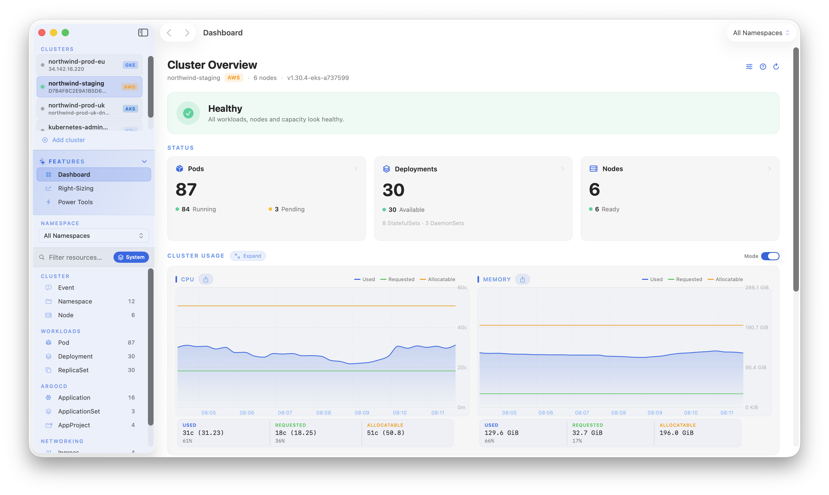The height and width of the screenshot is (495, 829).
Task: Click the resource list scrollbar
Action: click(x=151, y=347)
